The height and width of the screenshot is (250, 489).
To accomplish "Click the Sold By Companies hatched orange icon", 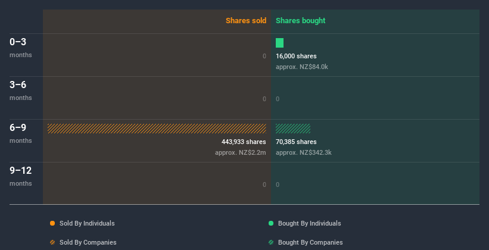I will tap(52, 242).
